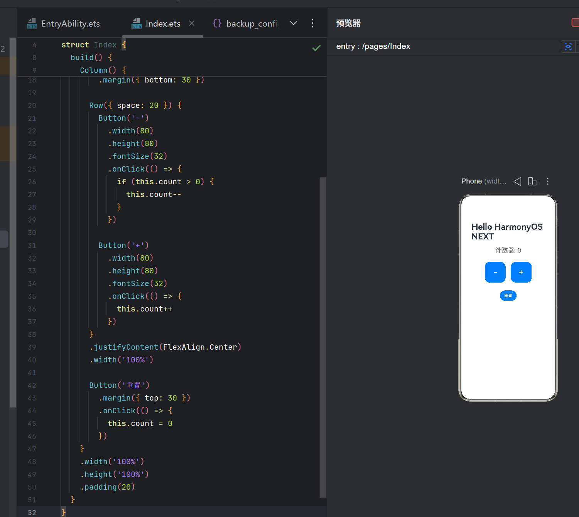Click the Hello HarmonyOS NEXT title text
This screenshot has height=517, width=579.
tap(507, 232)
